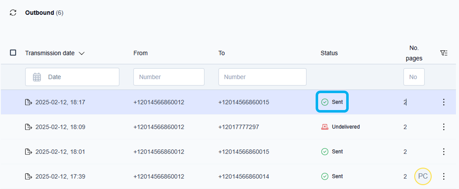This screenshot has height=189, width=459.
Task: Click the PC avatar circle
Action: click(x=423, y=176)
